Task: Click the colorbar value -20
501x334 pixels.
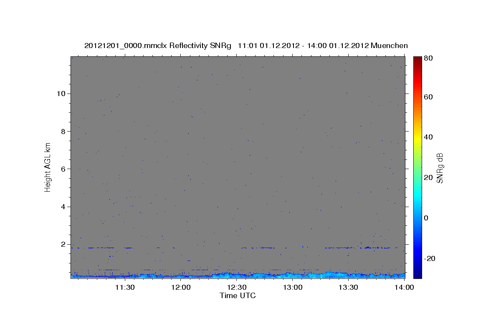Action: (430, 258)
